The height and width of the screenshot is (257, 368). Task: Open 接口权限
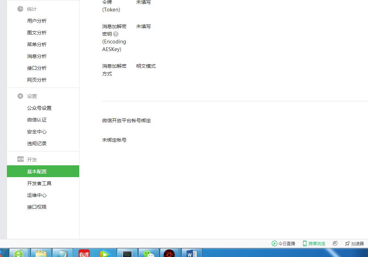[x=37, y=207]
